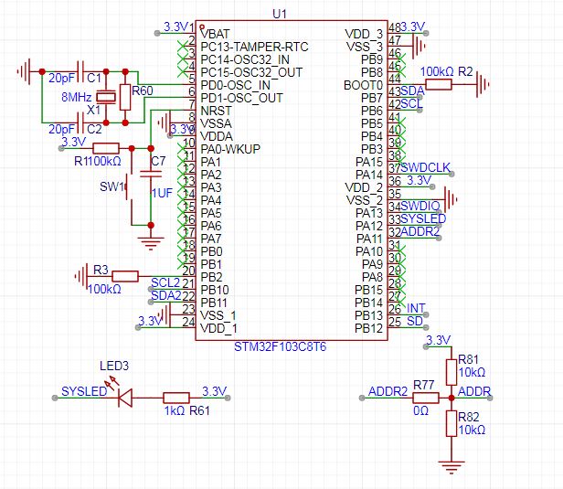The height and width of the screenshot is (489, 563).
Task: Select the R1 100kΩ resistor symbol
Action: coord(106,148)
